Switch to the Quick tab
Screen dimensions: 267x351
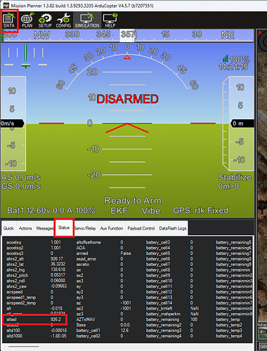click(8, 228)
